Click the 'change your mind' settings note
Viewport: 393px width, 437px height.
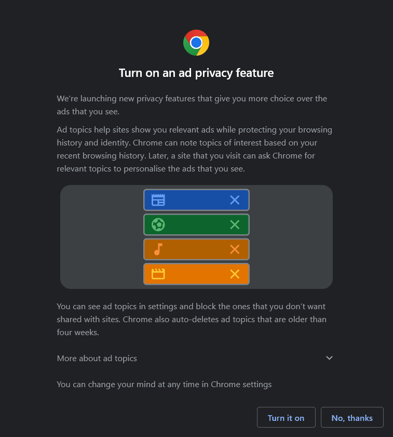point(164,385)
